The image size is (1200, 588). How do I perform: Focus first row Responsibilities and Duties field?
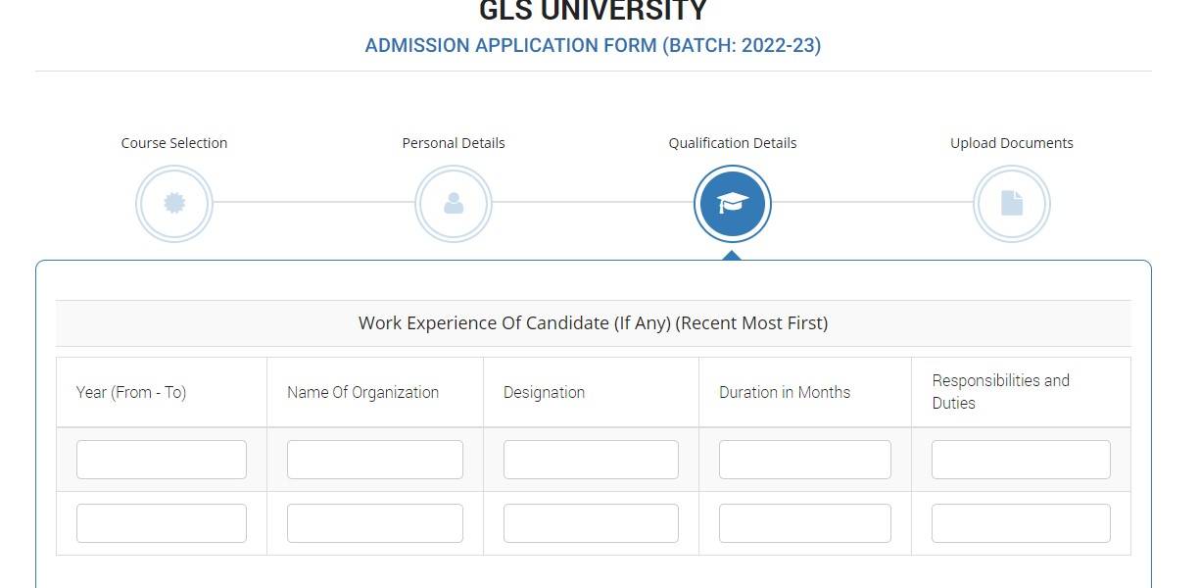(x=1021, y=460)
